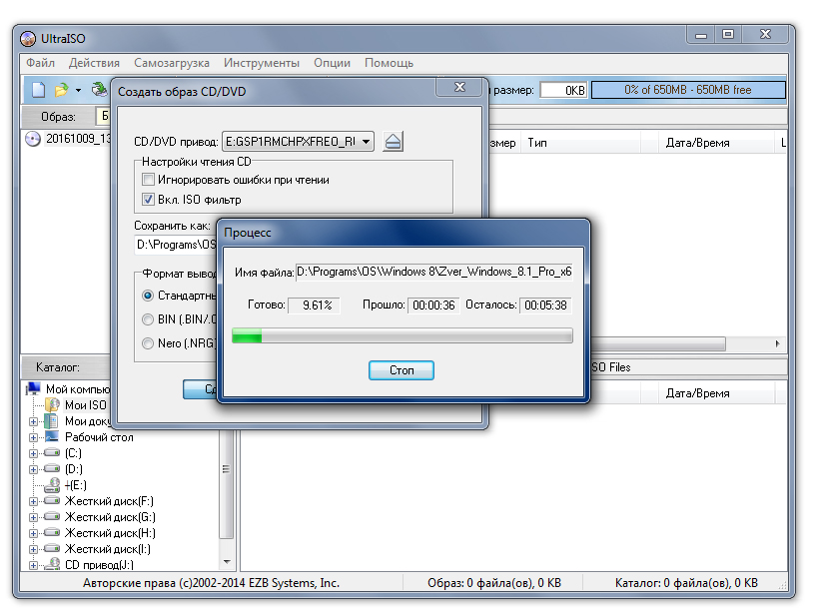This screenshot has width=814, height=616.
Task: Open the CD/DVD привод drive dropdown
Action: pos(366,141)
